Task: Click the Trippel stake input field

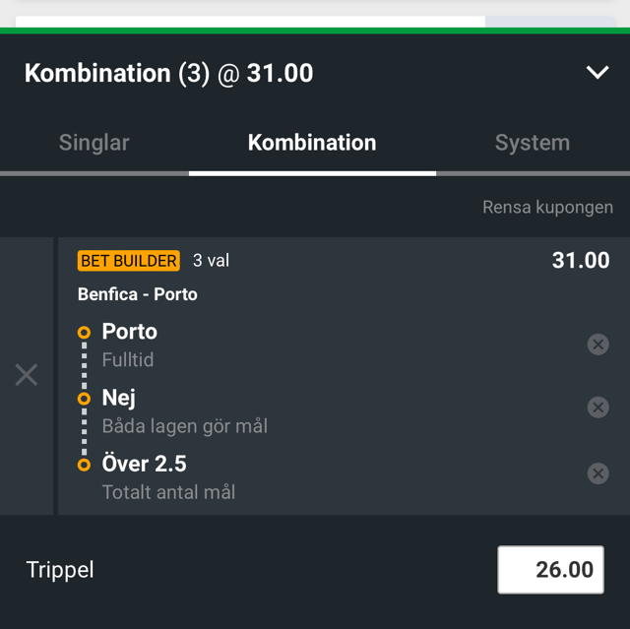Action: [550, 570]
